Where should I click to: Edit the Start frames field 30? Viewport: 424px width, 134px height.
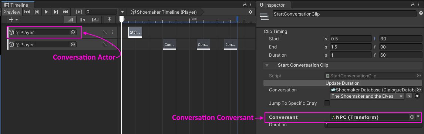(400, 39)
